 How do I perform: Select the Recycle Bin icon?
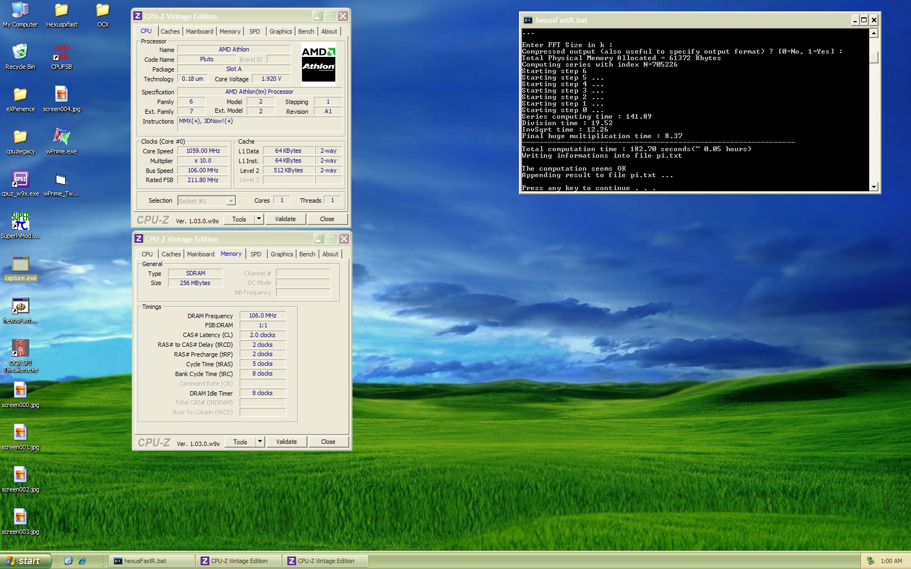20,57
